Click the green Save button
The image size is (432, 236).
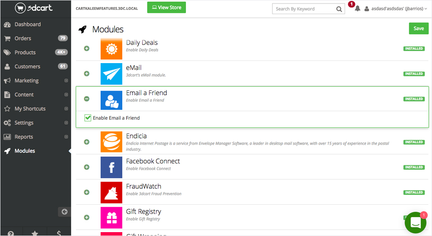coord(418,28)
